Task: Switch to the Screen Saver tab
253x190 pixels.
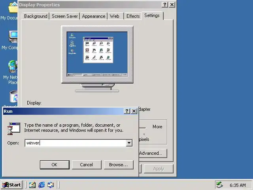Action: pyautogui.click(x=64, y=16)
